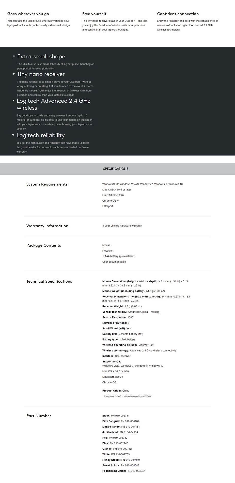
Task: Select the SPECIFICATIONS section header
Action: click(x=116, y=169)
